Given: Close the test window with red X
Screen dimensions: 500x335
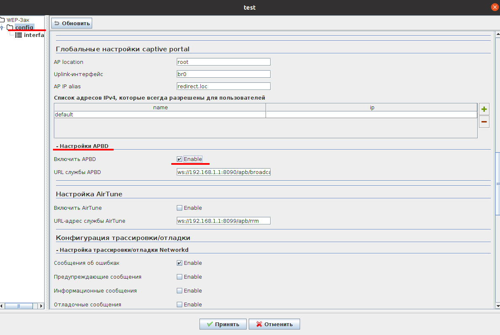Looking at the screenshot, I should click(x=495, y=7).
